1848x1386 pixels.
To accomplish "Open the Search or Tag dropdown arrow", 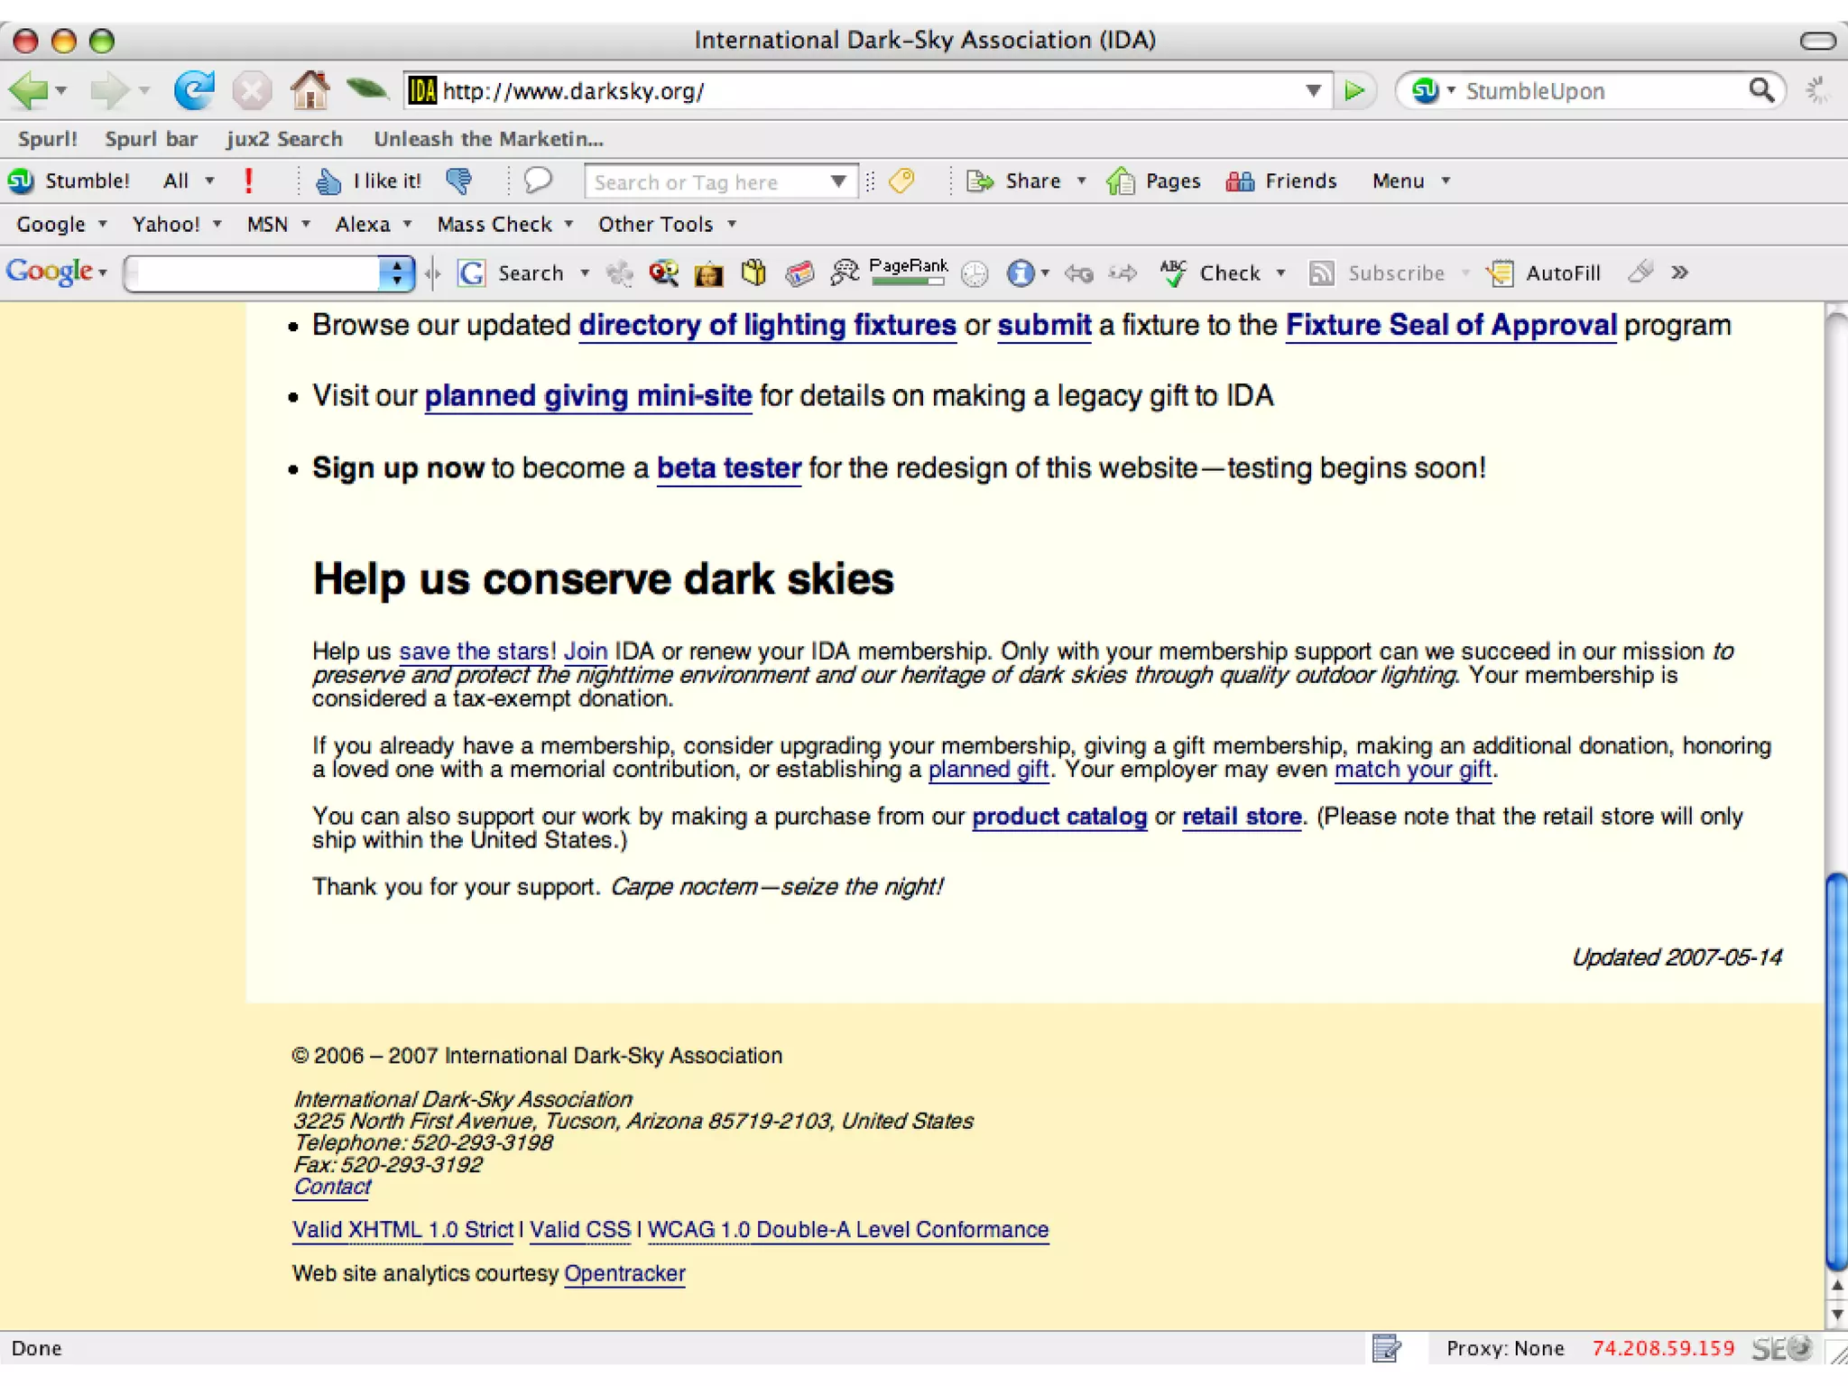I will (838, 181).
